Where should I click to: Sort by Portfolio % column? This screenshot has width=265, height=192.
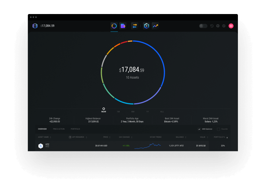pos(221,137)
